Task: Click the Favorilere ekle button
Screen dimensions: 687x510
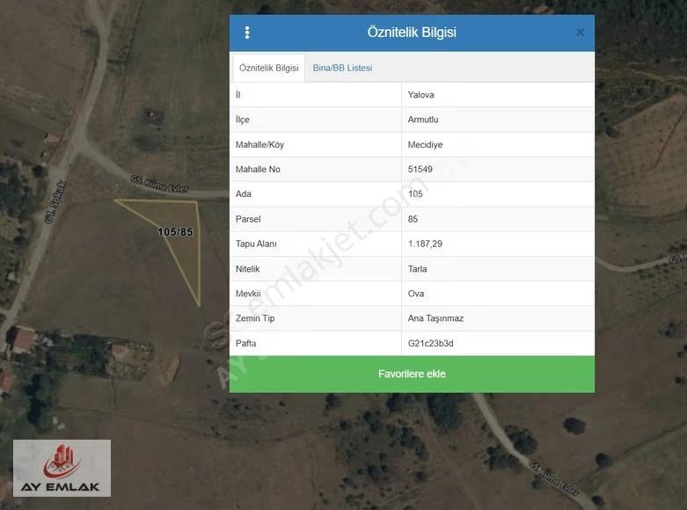Action: 412,374
